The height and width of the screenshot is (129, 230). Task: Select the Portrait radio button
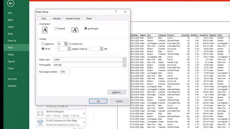point(56,28)
